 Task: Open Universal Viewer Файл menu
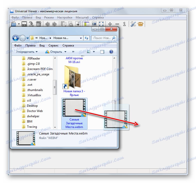click(x=15, y=17)
